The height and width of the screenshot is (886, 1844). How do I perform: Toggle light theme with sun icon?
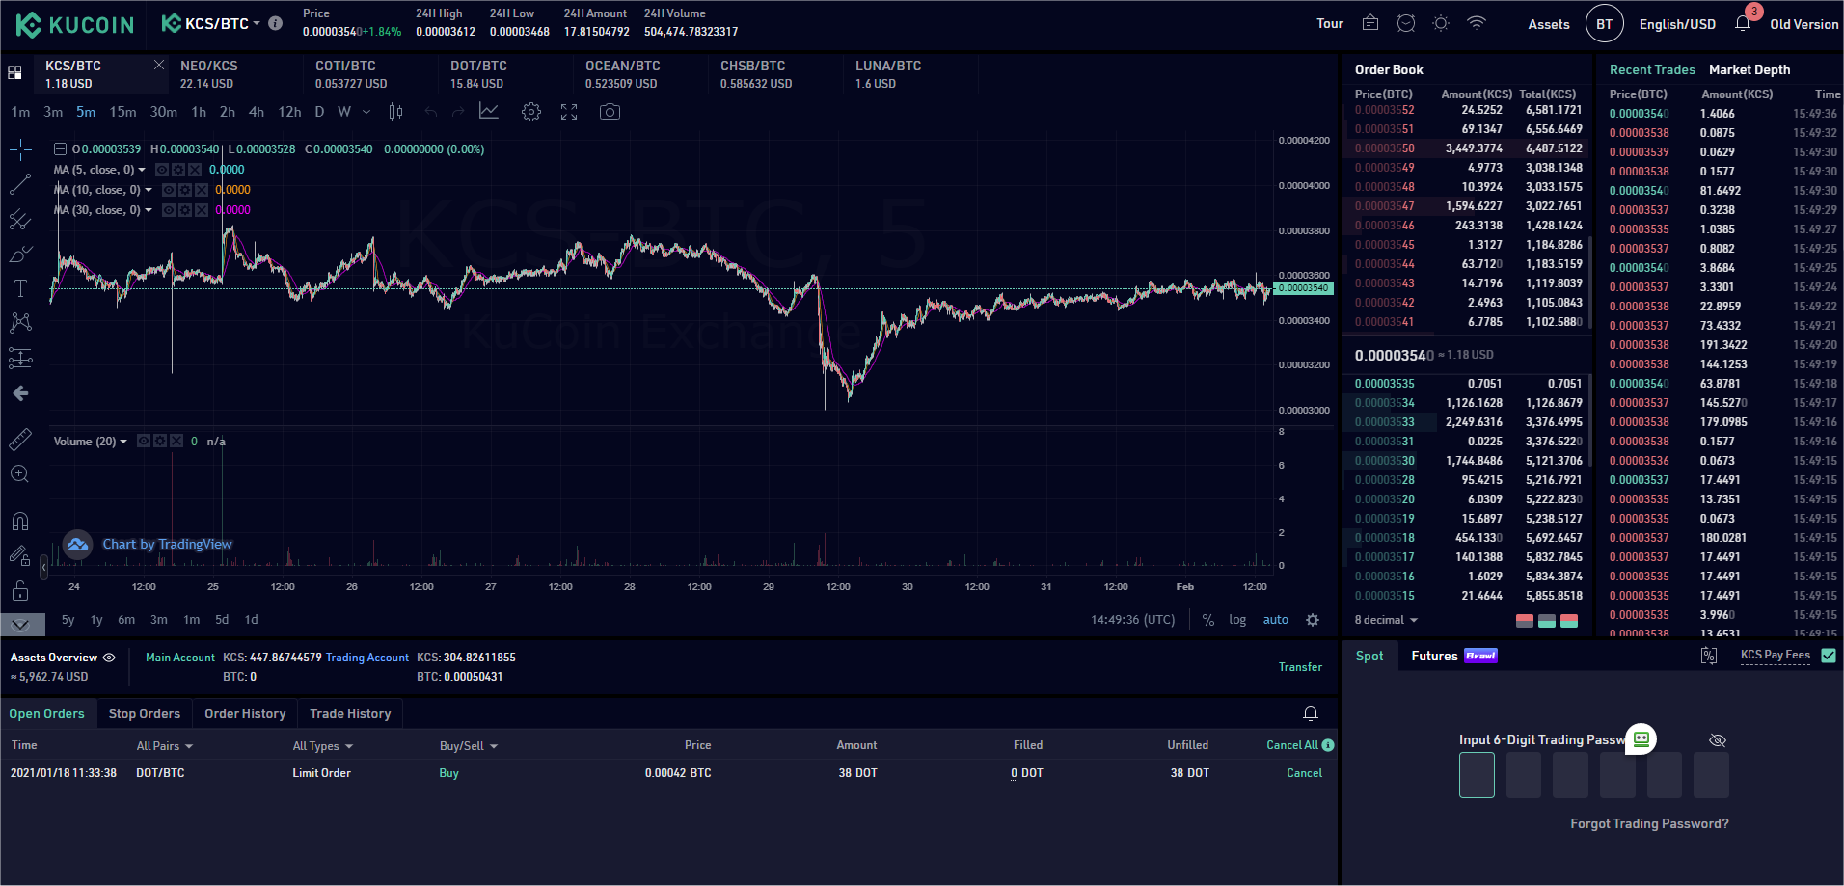(x=1441, y=23)
